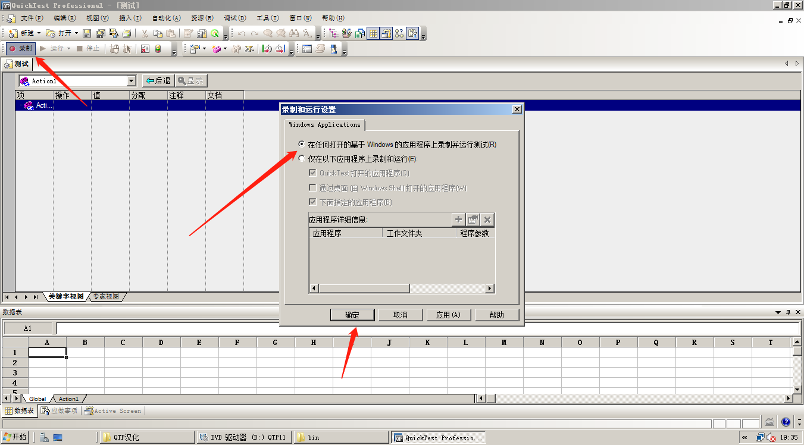The width and height of the screenshot is (804, 445).
Task: Click the Low Level Recording pointer icon
Action: click(x=127, y=48)
